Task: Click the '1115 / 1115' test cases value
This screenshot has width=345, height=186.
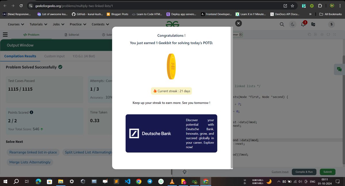Action: tap(20, 89)
